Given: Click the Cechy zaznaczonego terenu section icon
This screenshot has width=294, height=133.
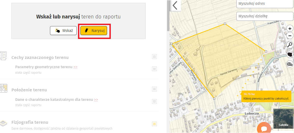Looking at the screenshot, I should [3, 56].
